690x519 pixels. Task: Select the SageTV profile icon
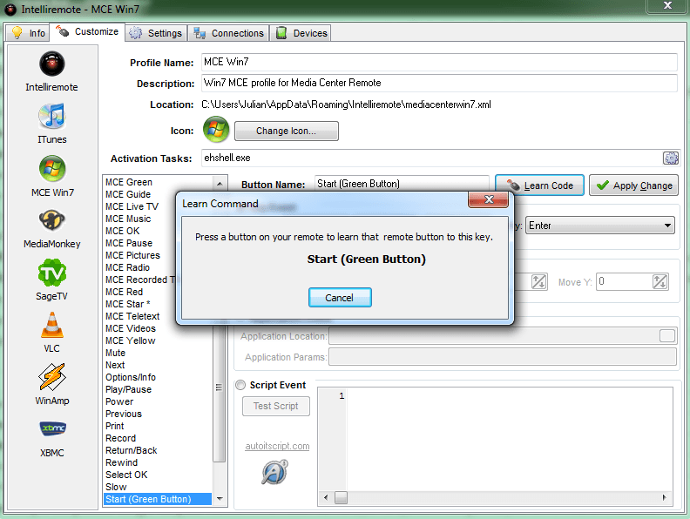click(52, 273)
